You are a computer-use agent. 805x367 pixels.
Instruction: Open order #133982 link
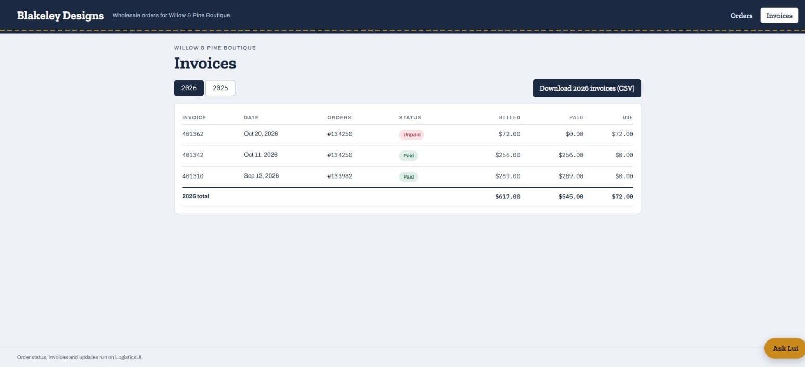(x=340, y=176)
